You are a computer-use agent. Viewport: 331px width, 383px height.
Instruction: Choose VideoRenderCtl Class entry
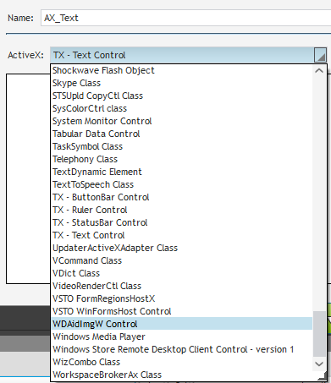point(182,286)
